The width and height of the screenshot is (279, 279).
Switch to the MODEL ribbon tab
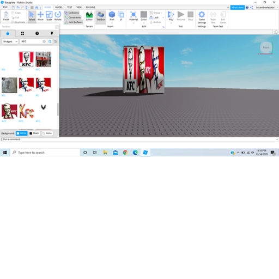click(x=59, y=7)
